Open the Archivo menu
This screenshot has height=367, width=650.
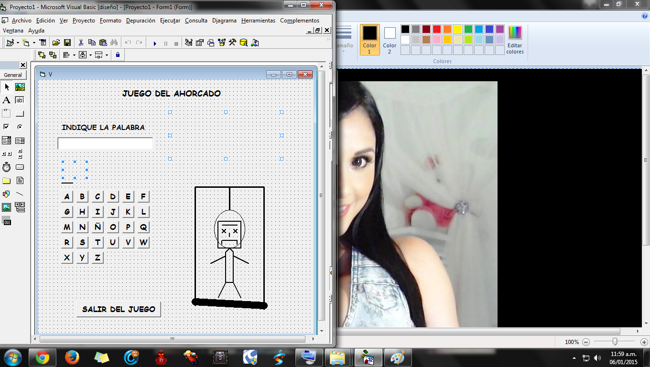click(22, 21)
